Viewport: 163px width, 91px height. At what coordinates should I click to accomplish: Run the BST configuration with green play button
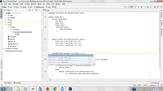click(139, 7)
